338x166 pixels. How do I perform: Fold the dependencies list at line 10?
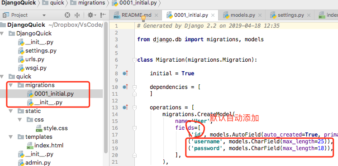pyautogui.click(x=135, y=87)
